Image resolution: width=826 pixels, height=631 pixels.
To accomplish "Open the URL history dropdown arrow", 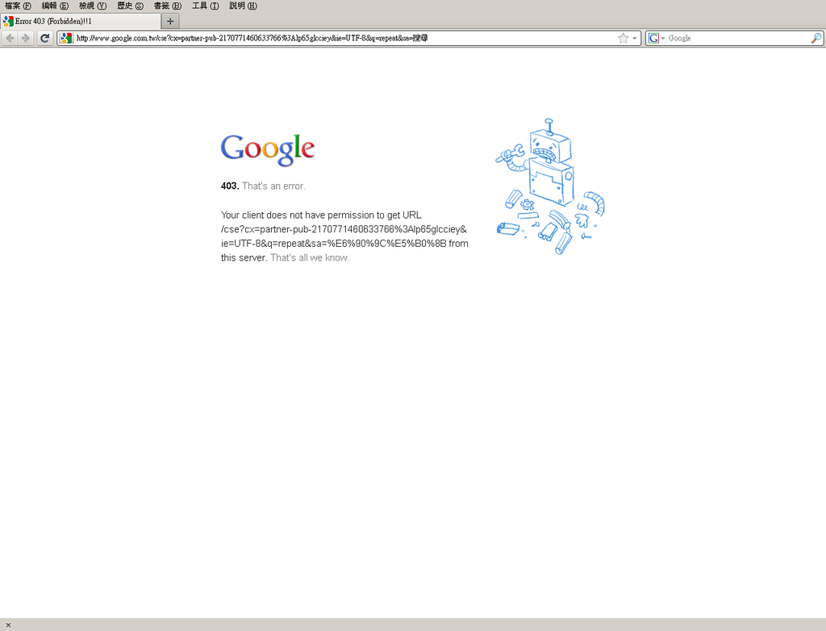I will (x=635, y=38).
